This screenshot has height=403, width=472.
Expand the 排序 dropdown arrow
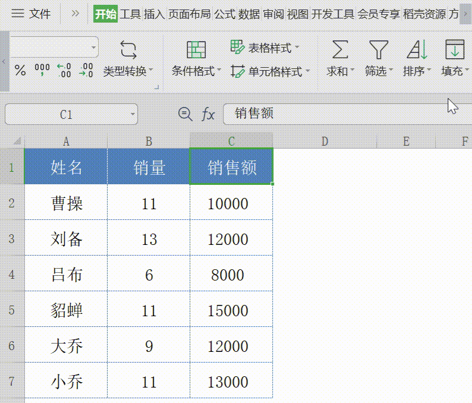point(429,70)
